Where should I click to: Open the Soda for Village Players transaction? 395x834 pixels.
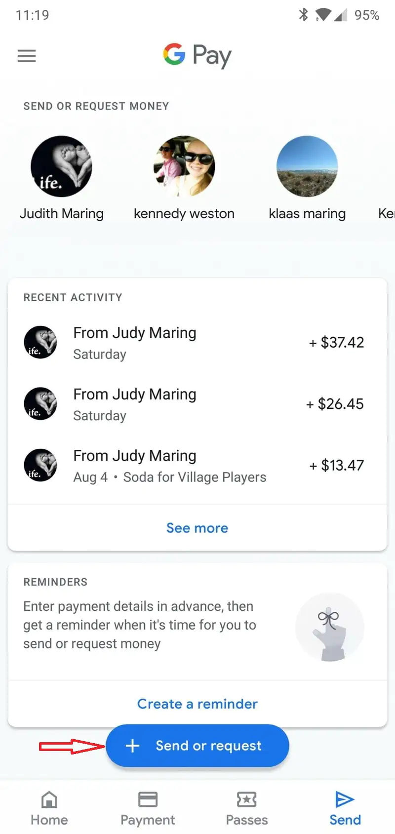click(197, 466)
